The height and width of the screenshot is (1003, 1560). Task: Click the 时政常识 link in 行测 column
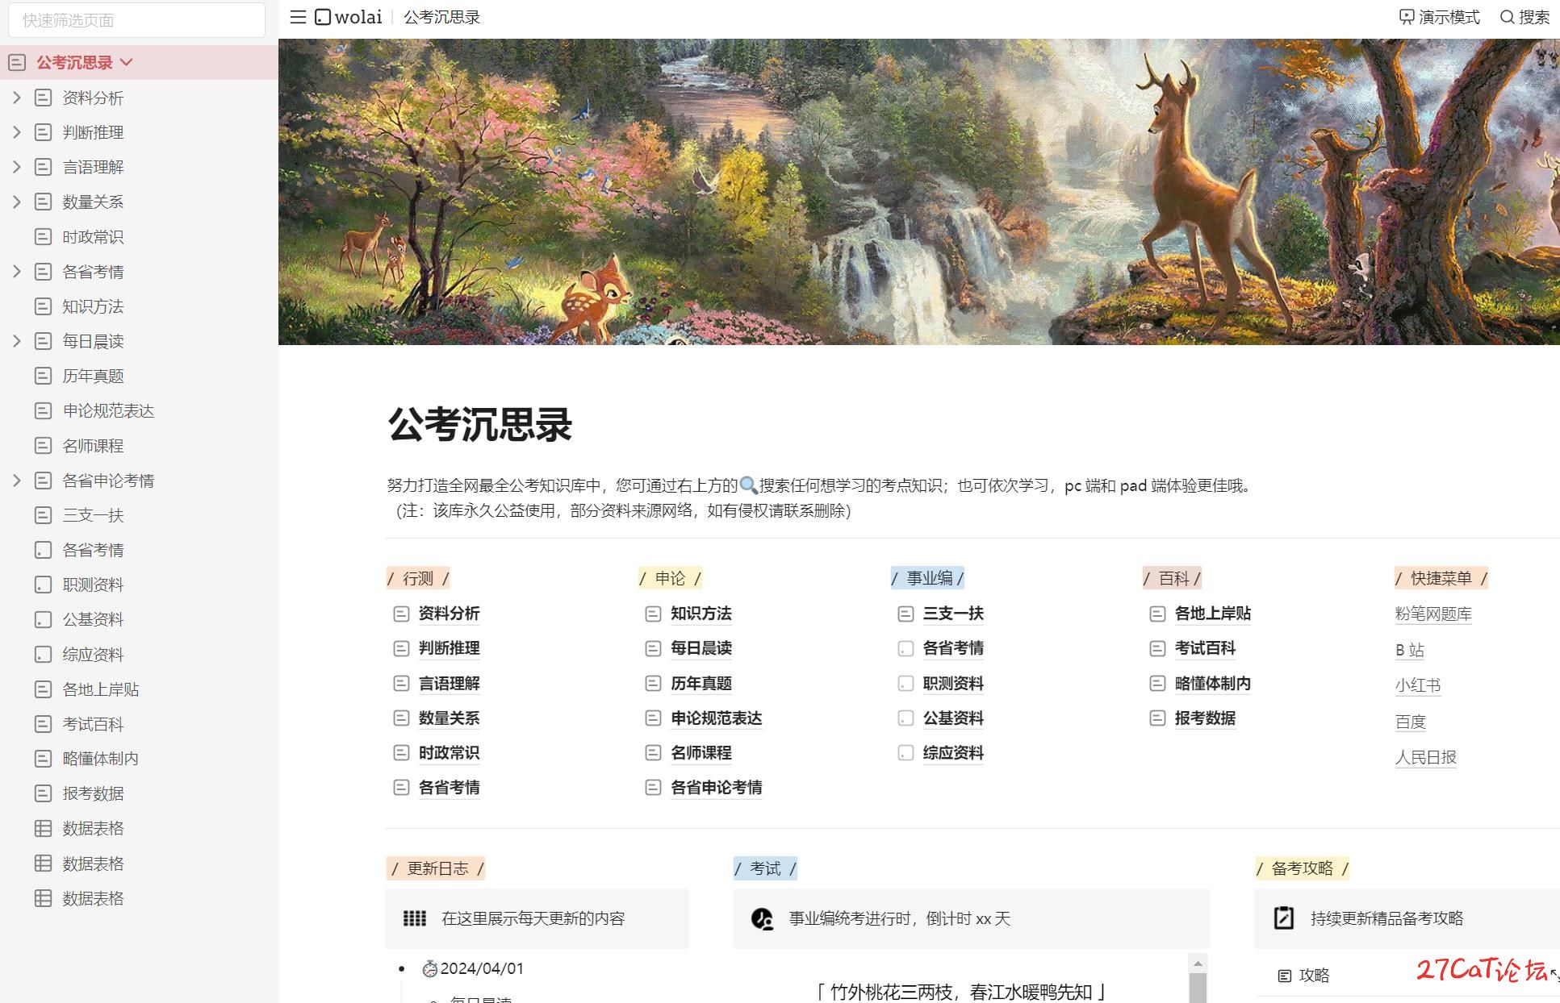point(450,753)
